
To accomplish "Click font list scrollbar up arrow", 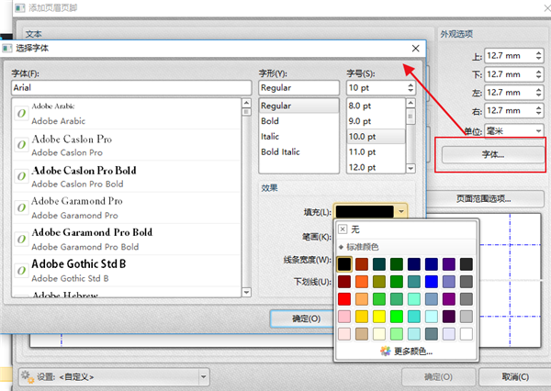I will tap(247, 103).
